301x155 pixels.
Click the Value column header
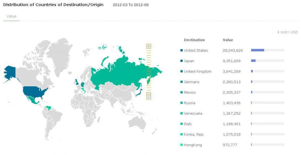228,40
